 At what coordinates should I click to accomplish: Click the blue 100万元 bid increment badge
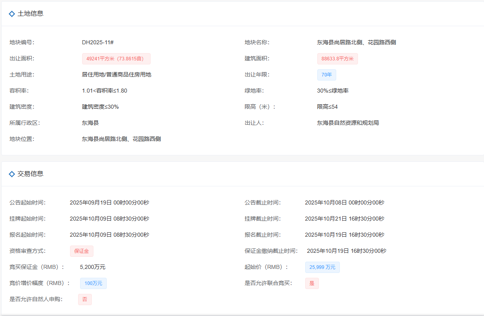click(93, 283)
